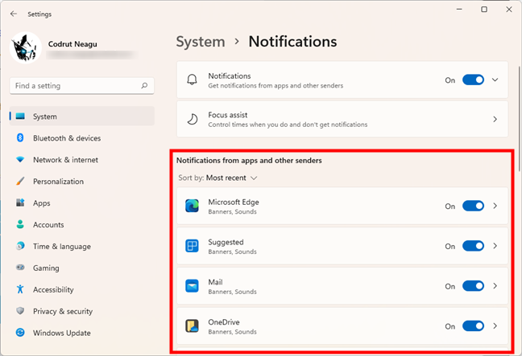Click the OneDrive app icon
Viewport: 522px width, 356px height.
192,326
